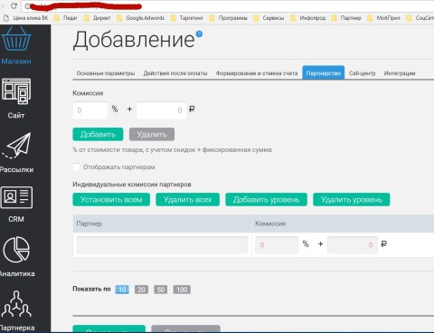Click the partner row ruble commission field
The height and width of the screenshot is (333, 434).
pos(353,245)
